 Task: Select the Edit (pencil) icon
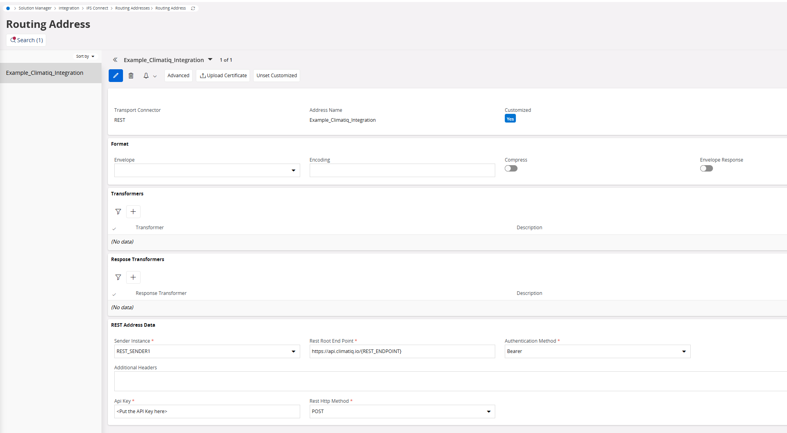click(x=115, y=76)
